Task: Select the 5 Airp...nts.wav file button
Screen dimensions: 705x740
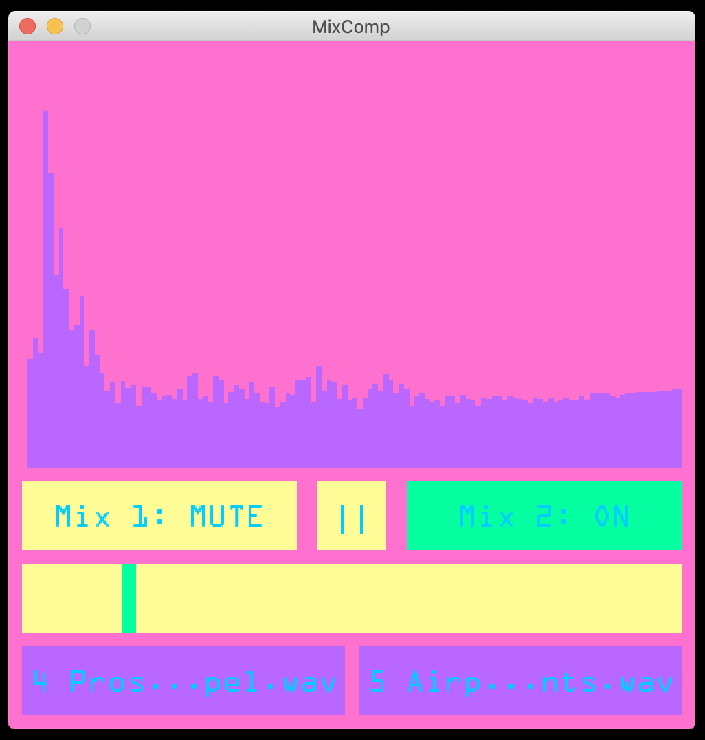Action: pyautogui.click(x=519, y=681)
